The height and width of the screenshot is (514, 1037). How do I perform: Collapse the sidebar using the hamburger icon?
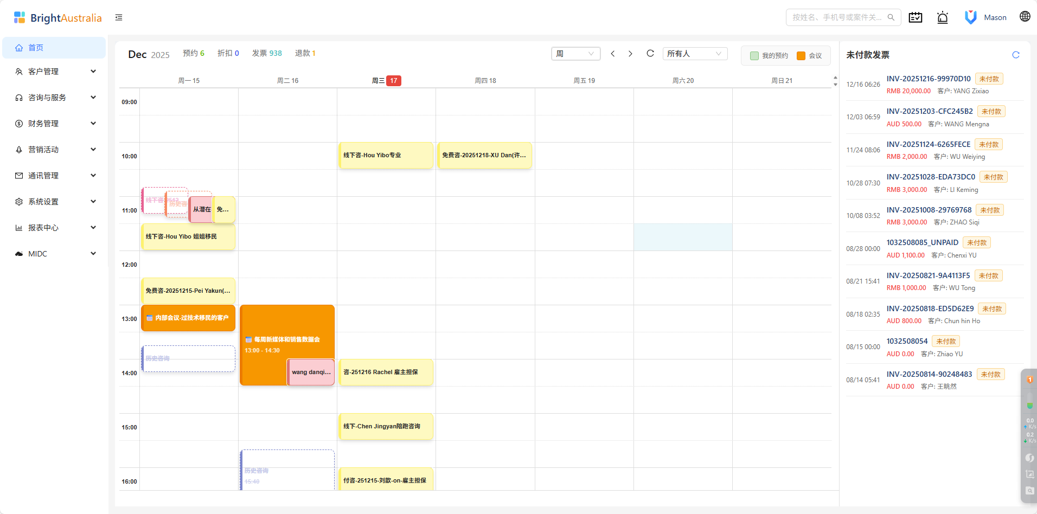119,17
